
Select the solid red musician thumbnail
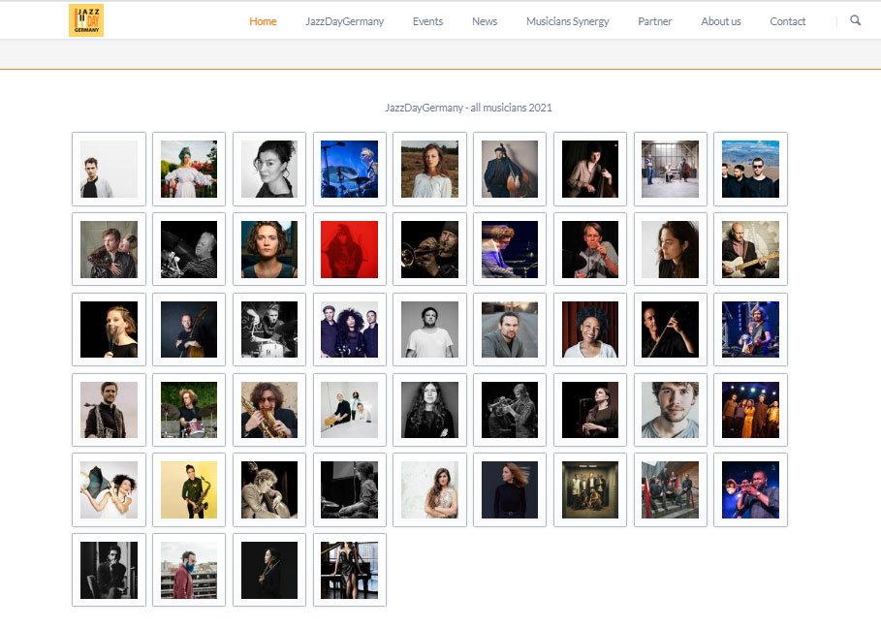click(x=350, y=249)
